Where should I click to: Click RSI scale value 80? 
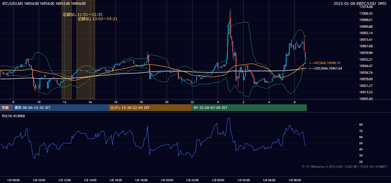point(361,125)
